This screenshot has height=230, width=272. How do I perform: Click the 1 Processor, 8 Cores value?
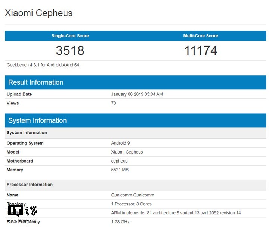click(132, 204)
